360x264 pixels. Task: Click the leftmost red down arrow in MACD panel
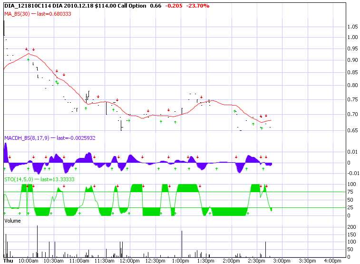[x=10, y=157]
